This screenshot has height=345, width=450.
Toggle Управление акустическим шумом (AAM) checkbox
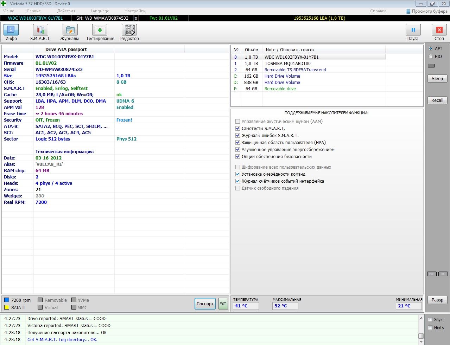[x=237, y=122]
